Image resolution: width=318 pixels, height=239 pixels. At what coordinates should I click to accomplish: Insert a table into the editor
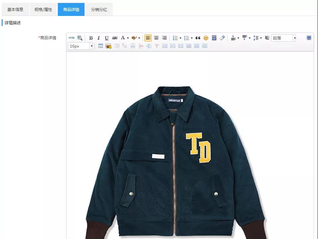pos(100,46)
